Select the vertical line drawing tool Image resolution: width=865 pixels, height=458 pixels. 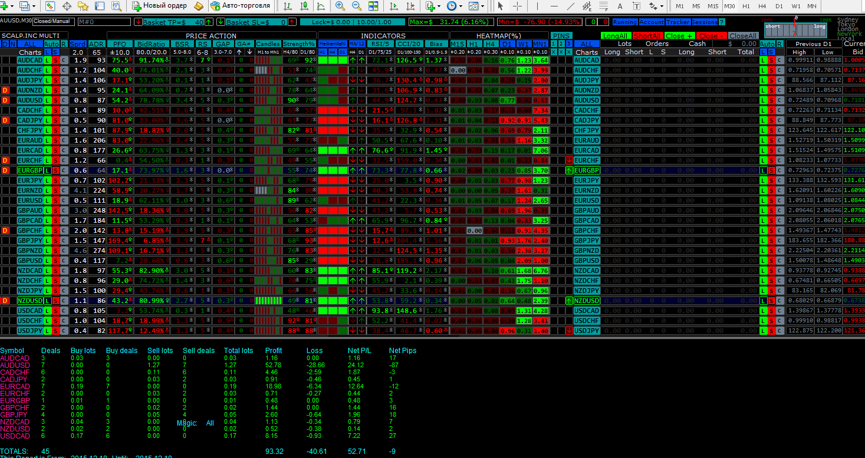[537, 6]
